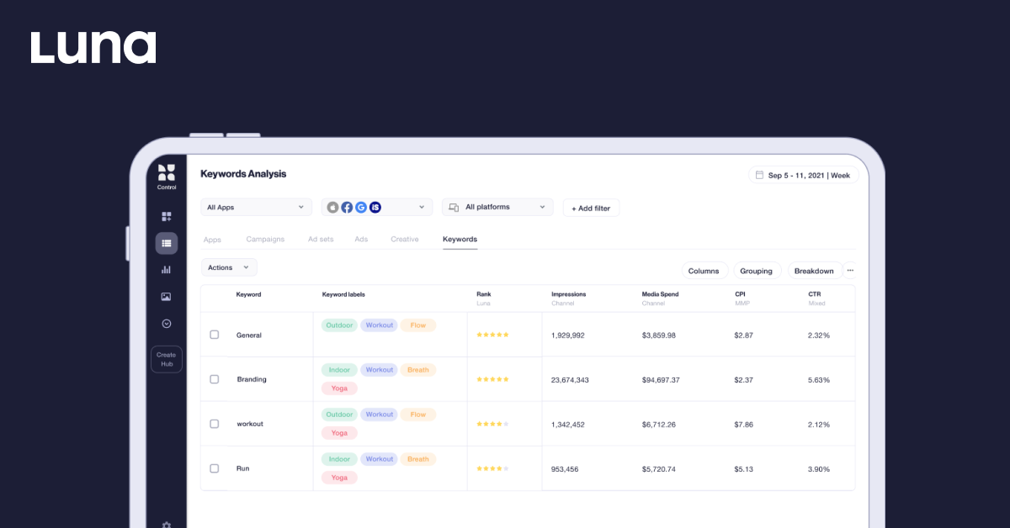Viewport: 1010px width, 528px height.
Task: Open the analytics bar chart icon in sidebar
Action: (x=166, y=269)
